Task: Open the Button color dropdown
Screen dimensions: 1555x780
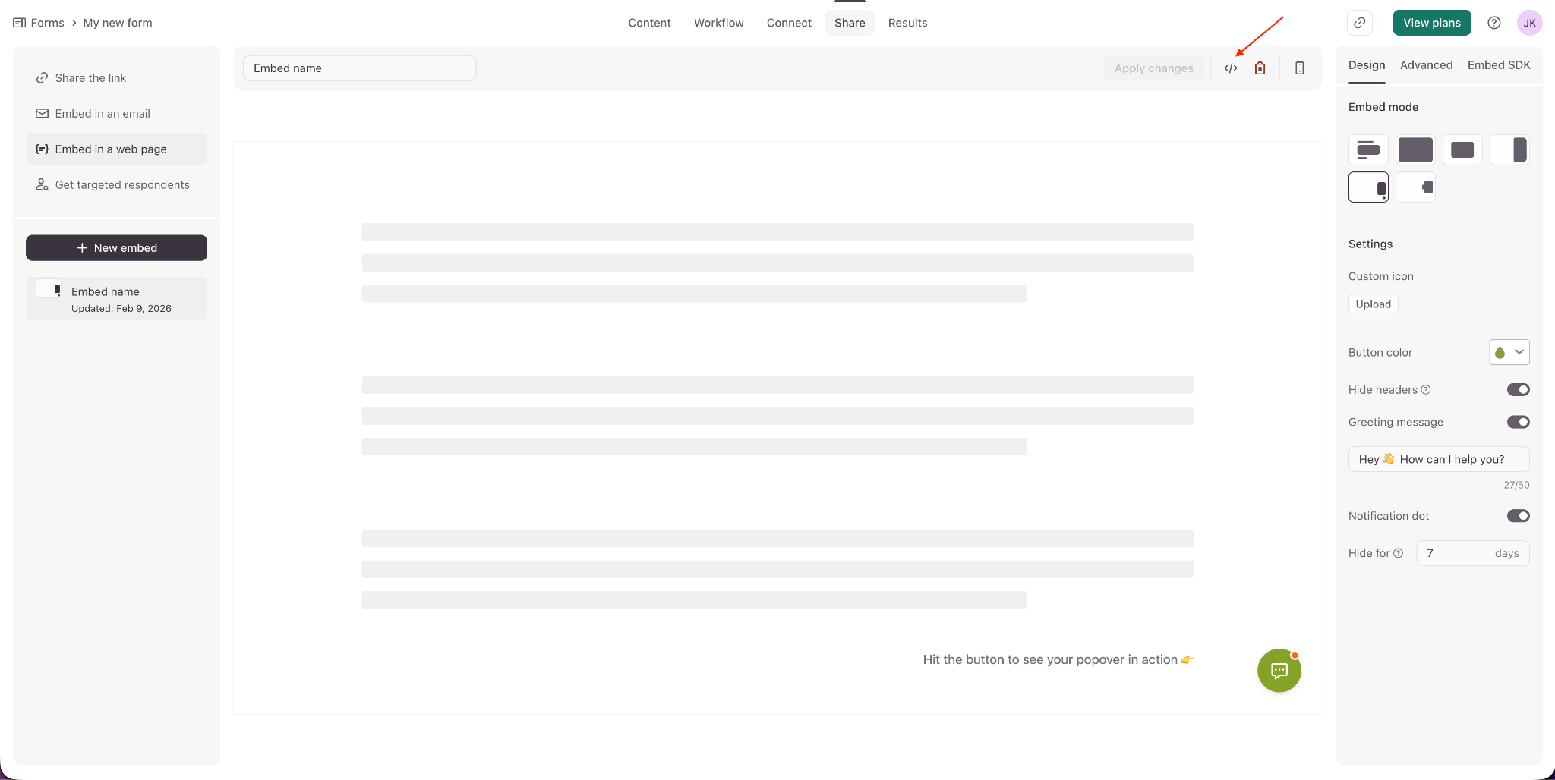Action: pos(1509,352)
